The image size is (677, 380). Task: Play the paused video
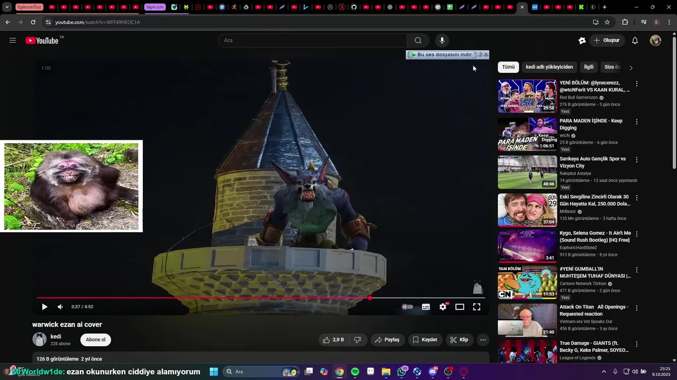tap(44, 307)
